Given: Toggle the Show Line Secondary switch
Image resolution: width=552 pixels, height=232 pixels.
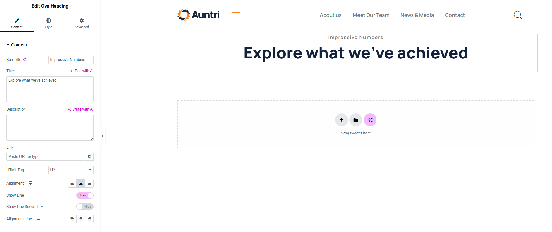Looking at the screenshot, I should point(85,207).
